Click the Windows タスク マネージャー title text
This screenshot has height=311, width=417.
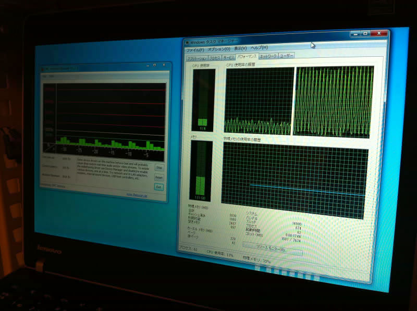click(x=214, y=42)
